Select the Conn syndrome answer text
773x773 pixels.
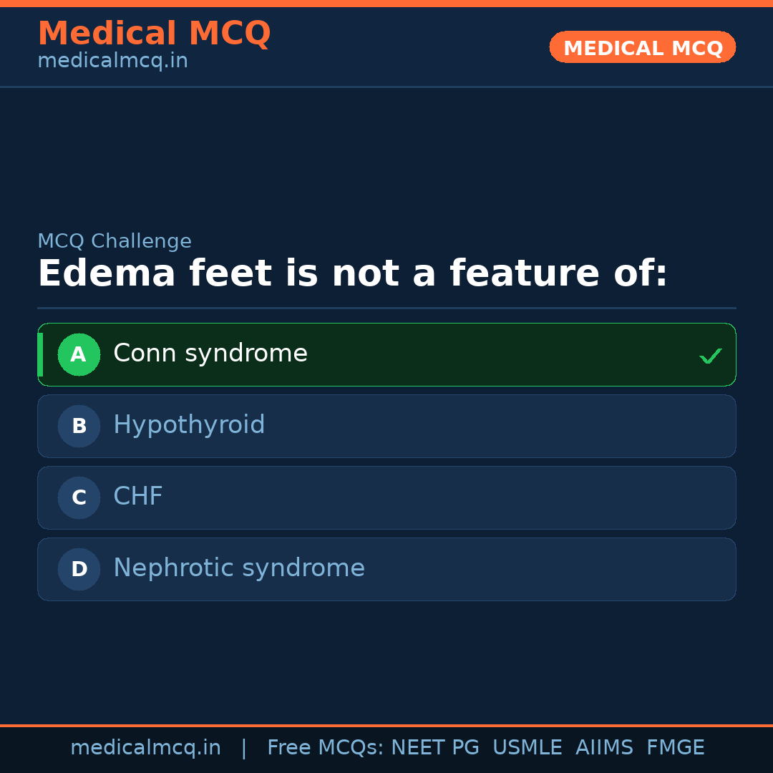coord(210,354)
